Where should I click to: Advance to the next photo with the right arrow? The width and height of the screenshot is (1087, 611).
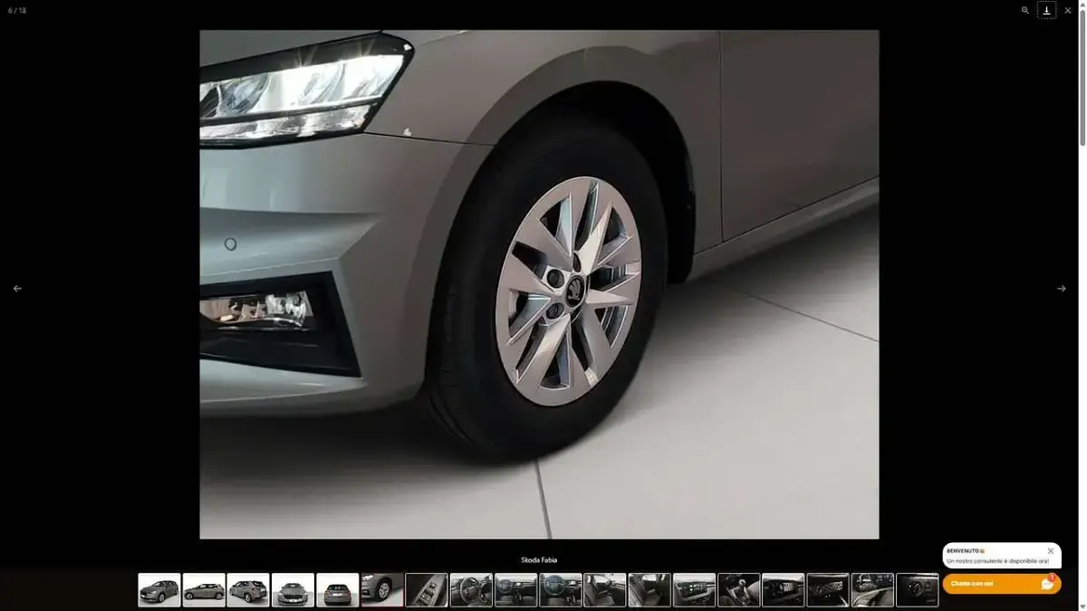[x=1062, y=289]
